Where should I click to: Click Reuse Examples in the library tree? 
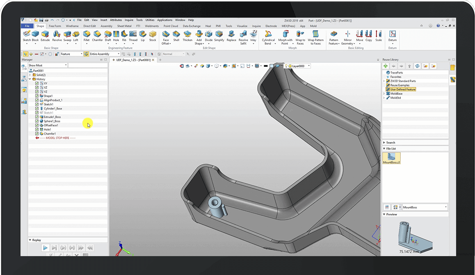(x=400, y=85)
